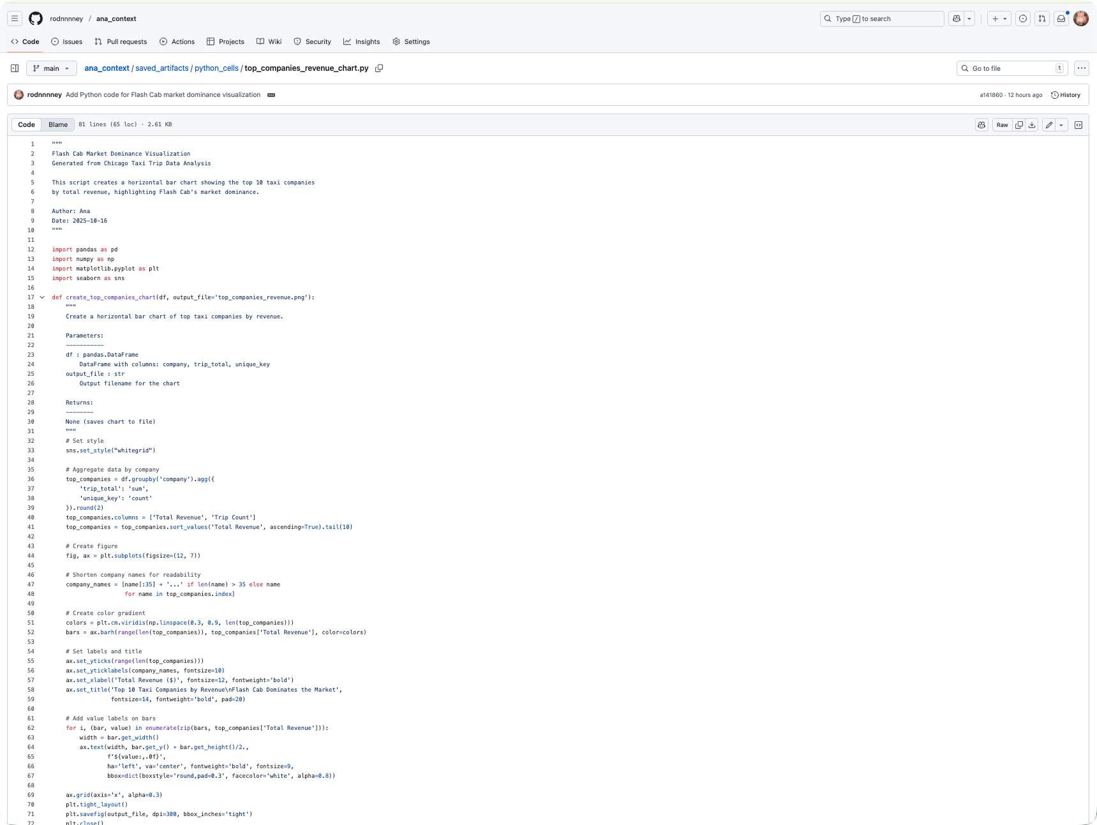Screen dimensions: 1097x825
Task: Navigate to saved_artifacts breadcrumb folder
Action: (162, 68)
